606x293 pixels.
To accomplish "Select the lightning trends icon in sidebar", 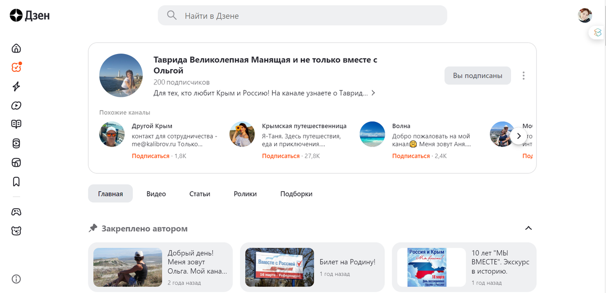I will [x=16, y=86].
